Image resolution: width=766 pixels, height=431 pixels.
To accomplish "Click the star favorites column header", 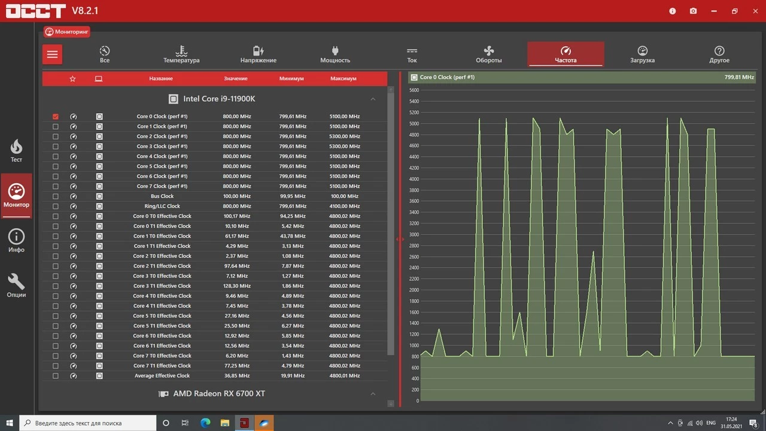I will [72, 78].
